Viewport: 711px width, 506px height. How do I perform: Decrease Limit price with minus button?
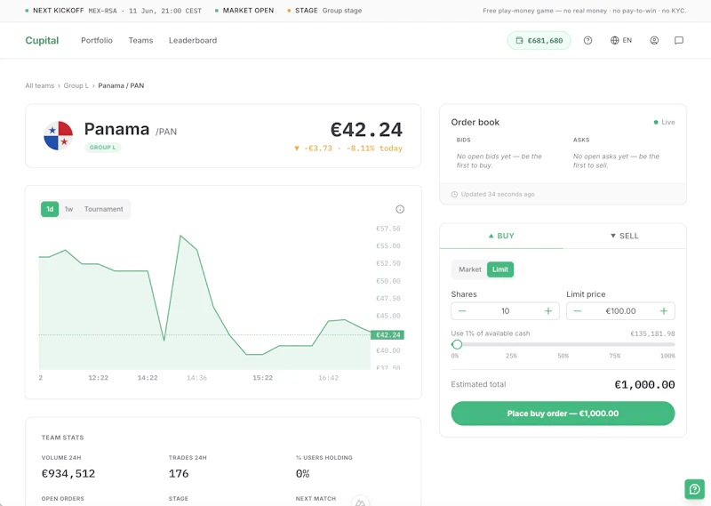[x=577, y=311]
